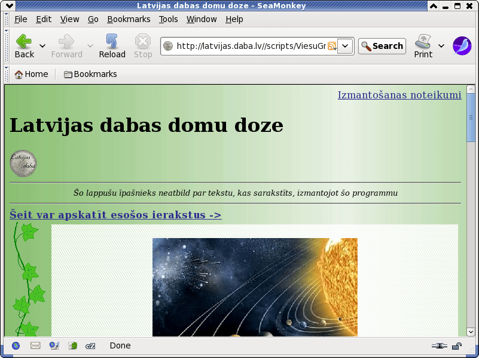Click the grayed Forward arrow button

(66, 47)
